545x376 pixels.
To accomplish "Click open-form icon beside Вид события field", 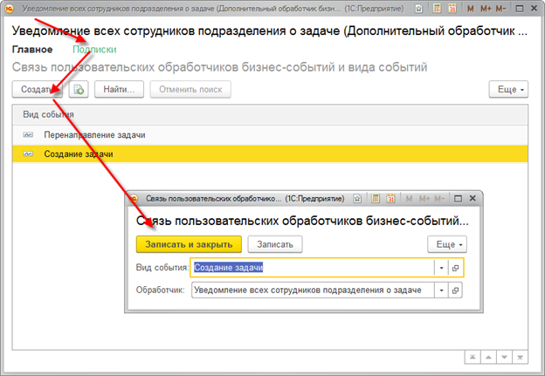I will click(x=456, y=268).
